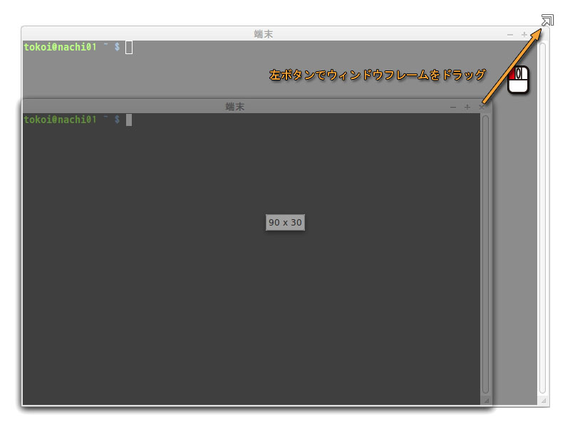Click the front terminal window's resize grip
Image resolution: width=570 pixels, height=427 pixels.
[486, 401]
